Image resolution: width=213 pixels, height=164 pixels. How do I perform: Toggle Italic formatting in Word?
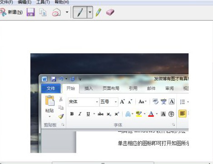(80, 114)
